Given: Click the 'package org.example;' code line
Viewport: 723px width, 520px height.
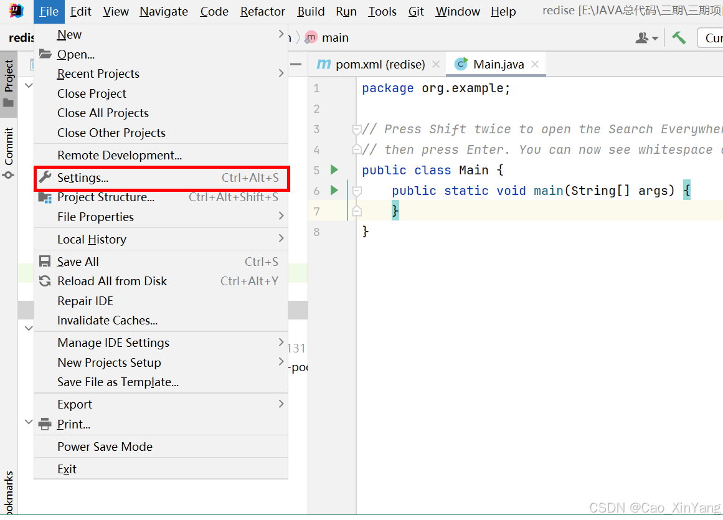Looking at the screenshot, I should click(436, 88).
